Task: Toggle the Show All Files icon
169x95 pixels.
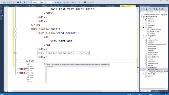Action: pos(162,9)
